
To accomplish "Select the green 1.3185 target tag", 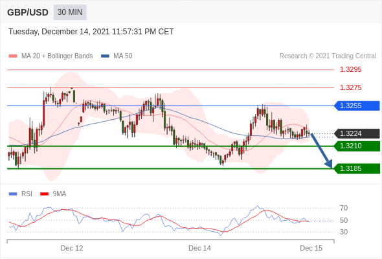I will tap(357, 168).
